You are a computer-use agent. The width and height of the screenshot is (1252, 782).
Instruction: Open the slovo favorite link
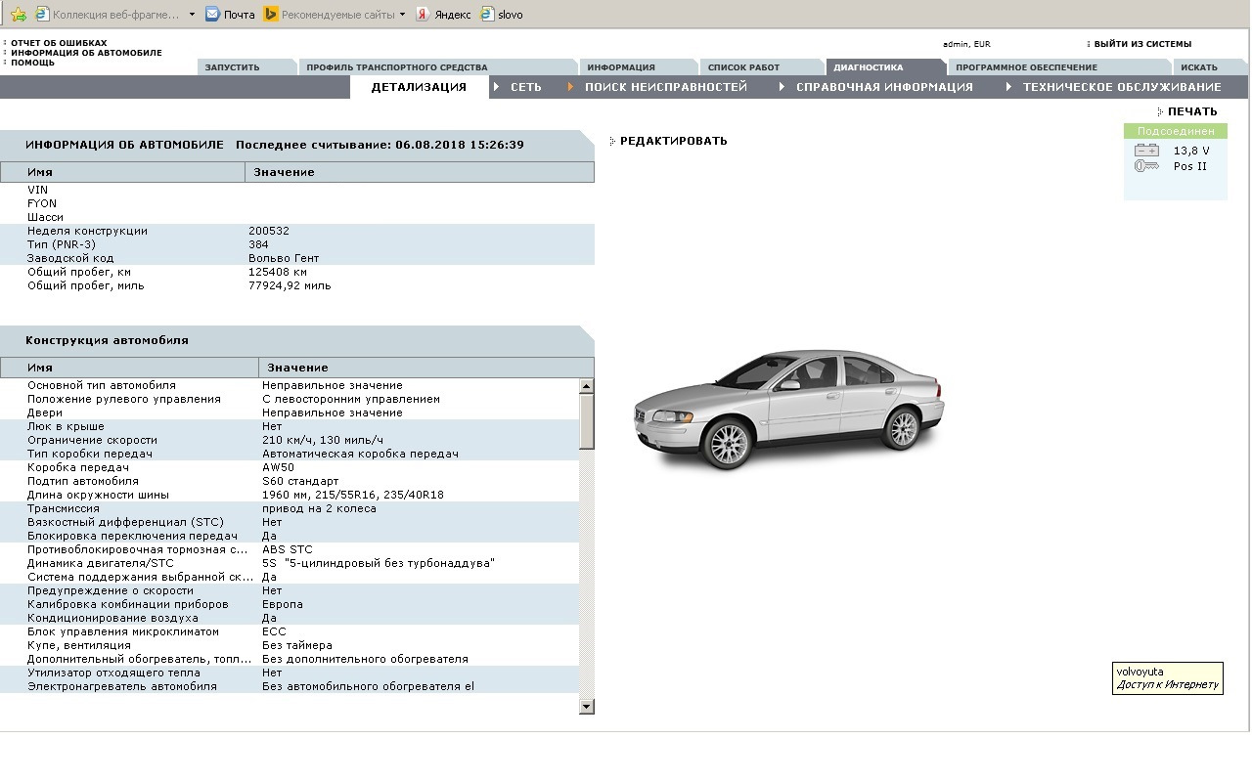[502, 15]
